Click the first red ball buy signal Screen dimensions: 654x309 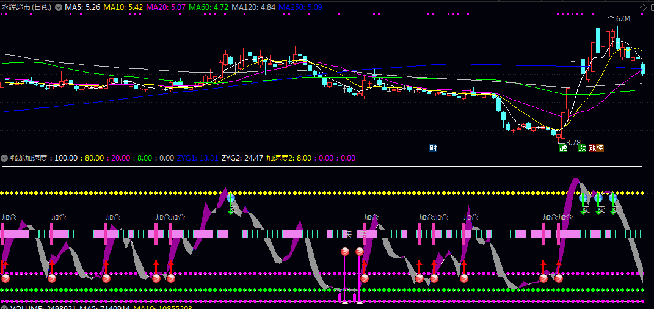5,278
